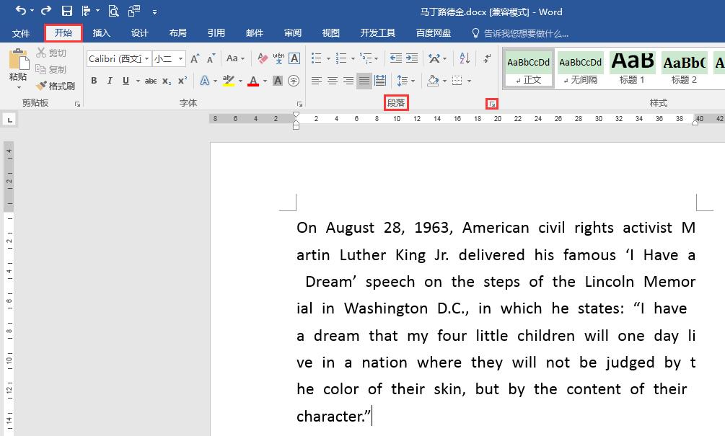
Task: Show or hide paragraph marks
Action: coord(488,58)
